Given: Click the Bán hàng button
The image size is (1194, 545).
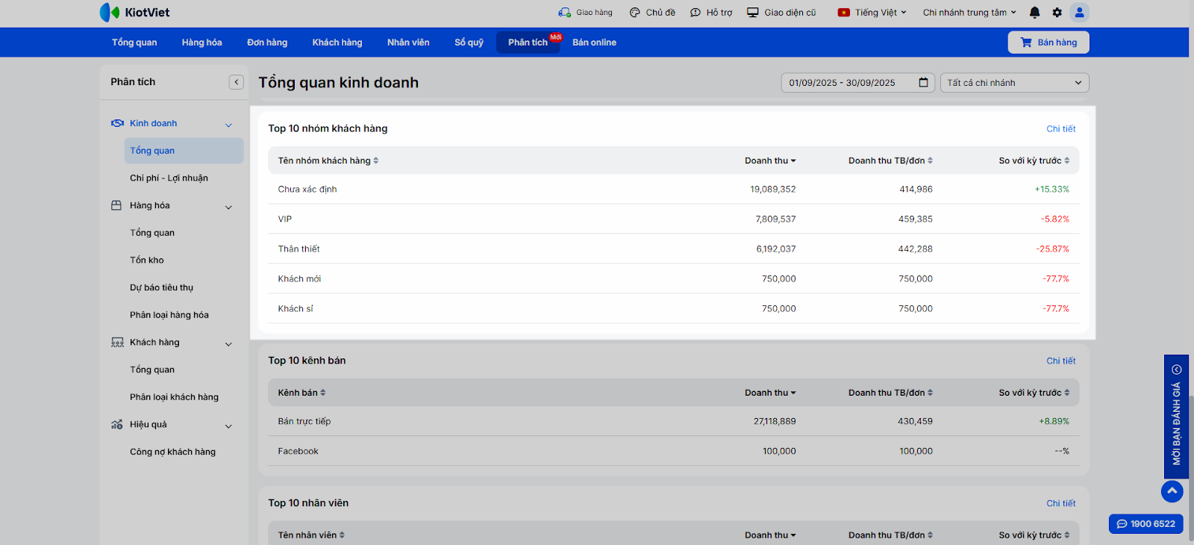Looking at the screenshot, I should click(1048, 43).
